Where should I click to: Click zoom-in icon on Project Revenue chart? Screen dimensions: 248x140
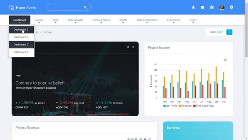(x=129, y=139)
